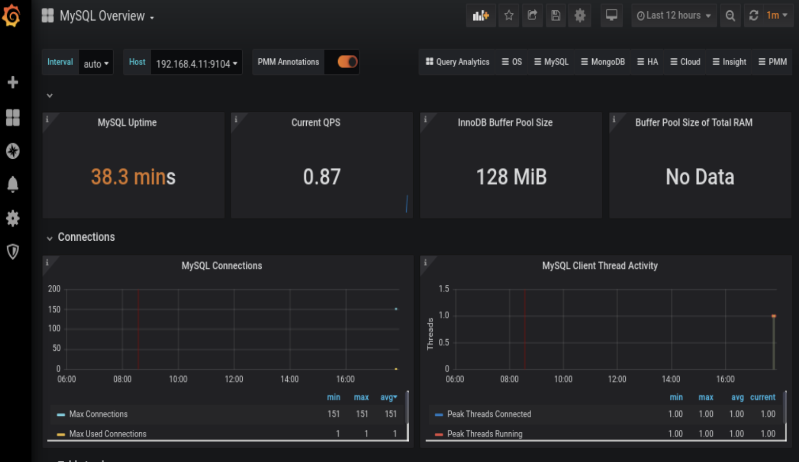Open the Alerting bell icon
The image size is (799, 462).
pos(13,184)
